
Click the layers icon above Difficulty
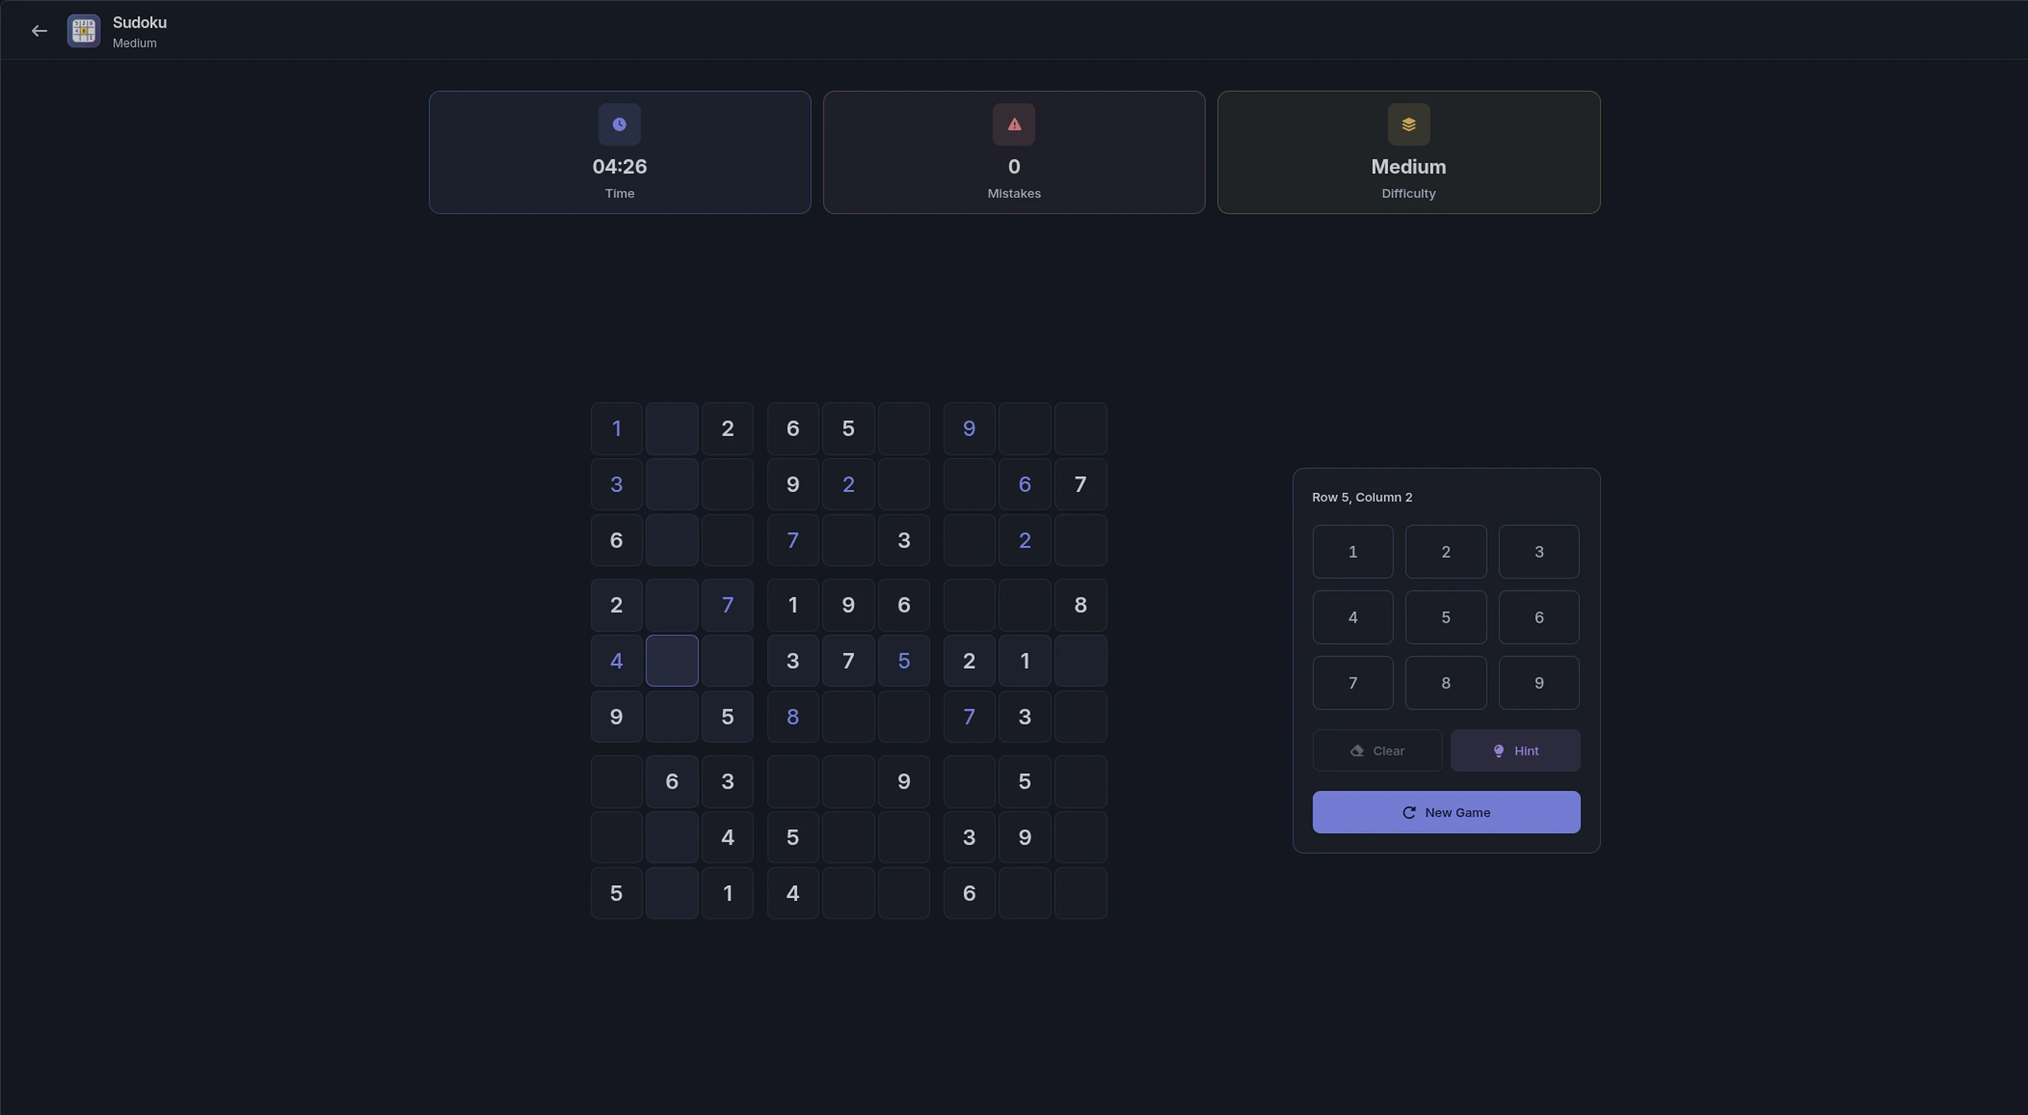[1409, 124]
